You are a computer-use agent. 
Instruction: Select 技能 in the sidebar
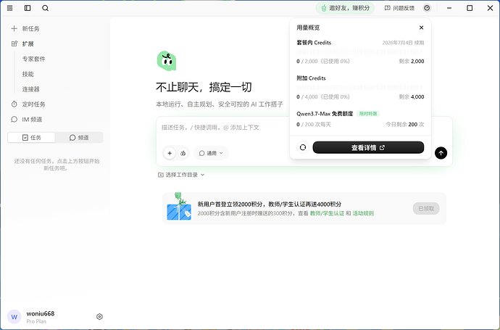(28, 74)
